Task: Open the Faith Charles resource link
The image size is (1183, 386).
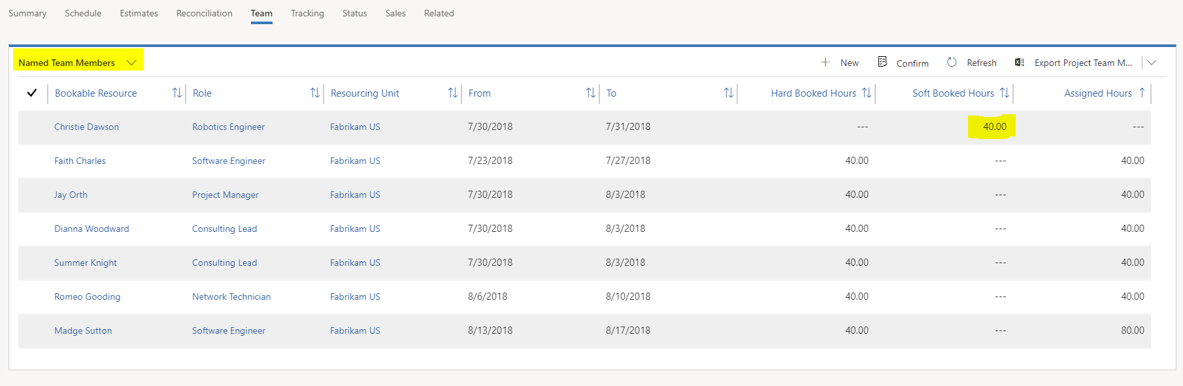Action: [x=80, y=161]
